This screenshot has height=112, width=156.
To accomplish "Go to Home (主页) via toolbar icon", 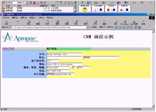I will coord(47,22).
